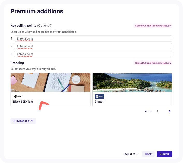This screenshot has width=183, height=163.
Task: Click into the third key selling point field
Action: (93, 54)
